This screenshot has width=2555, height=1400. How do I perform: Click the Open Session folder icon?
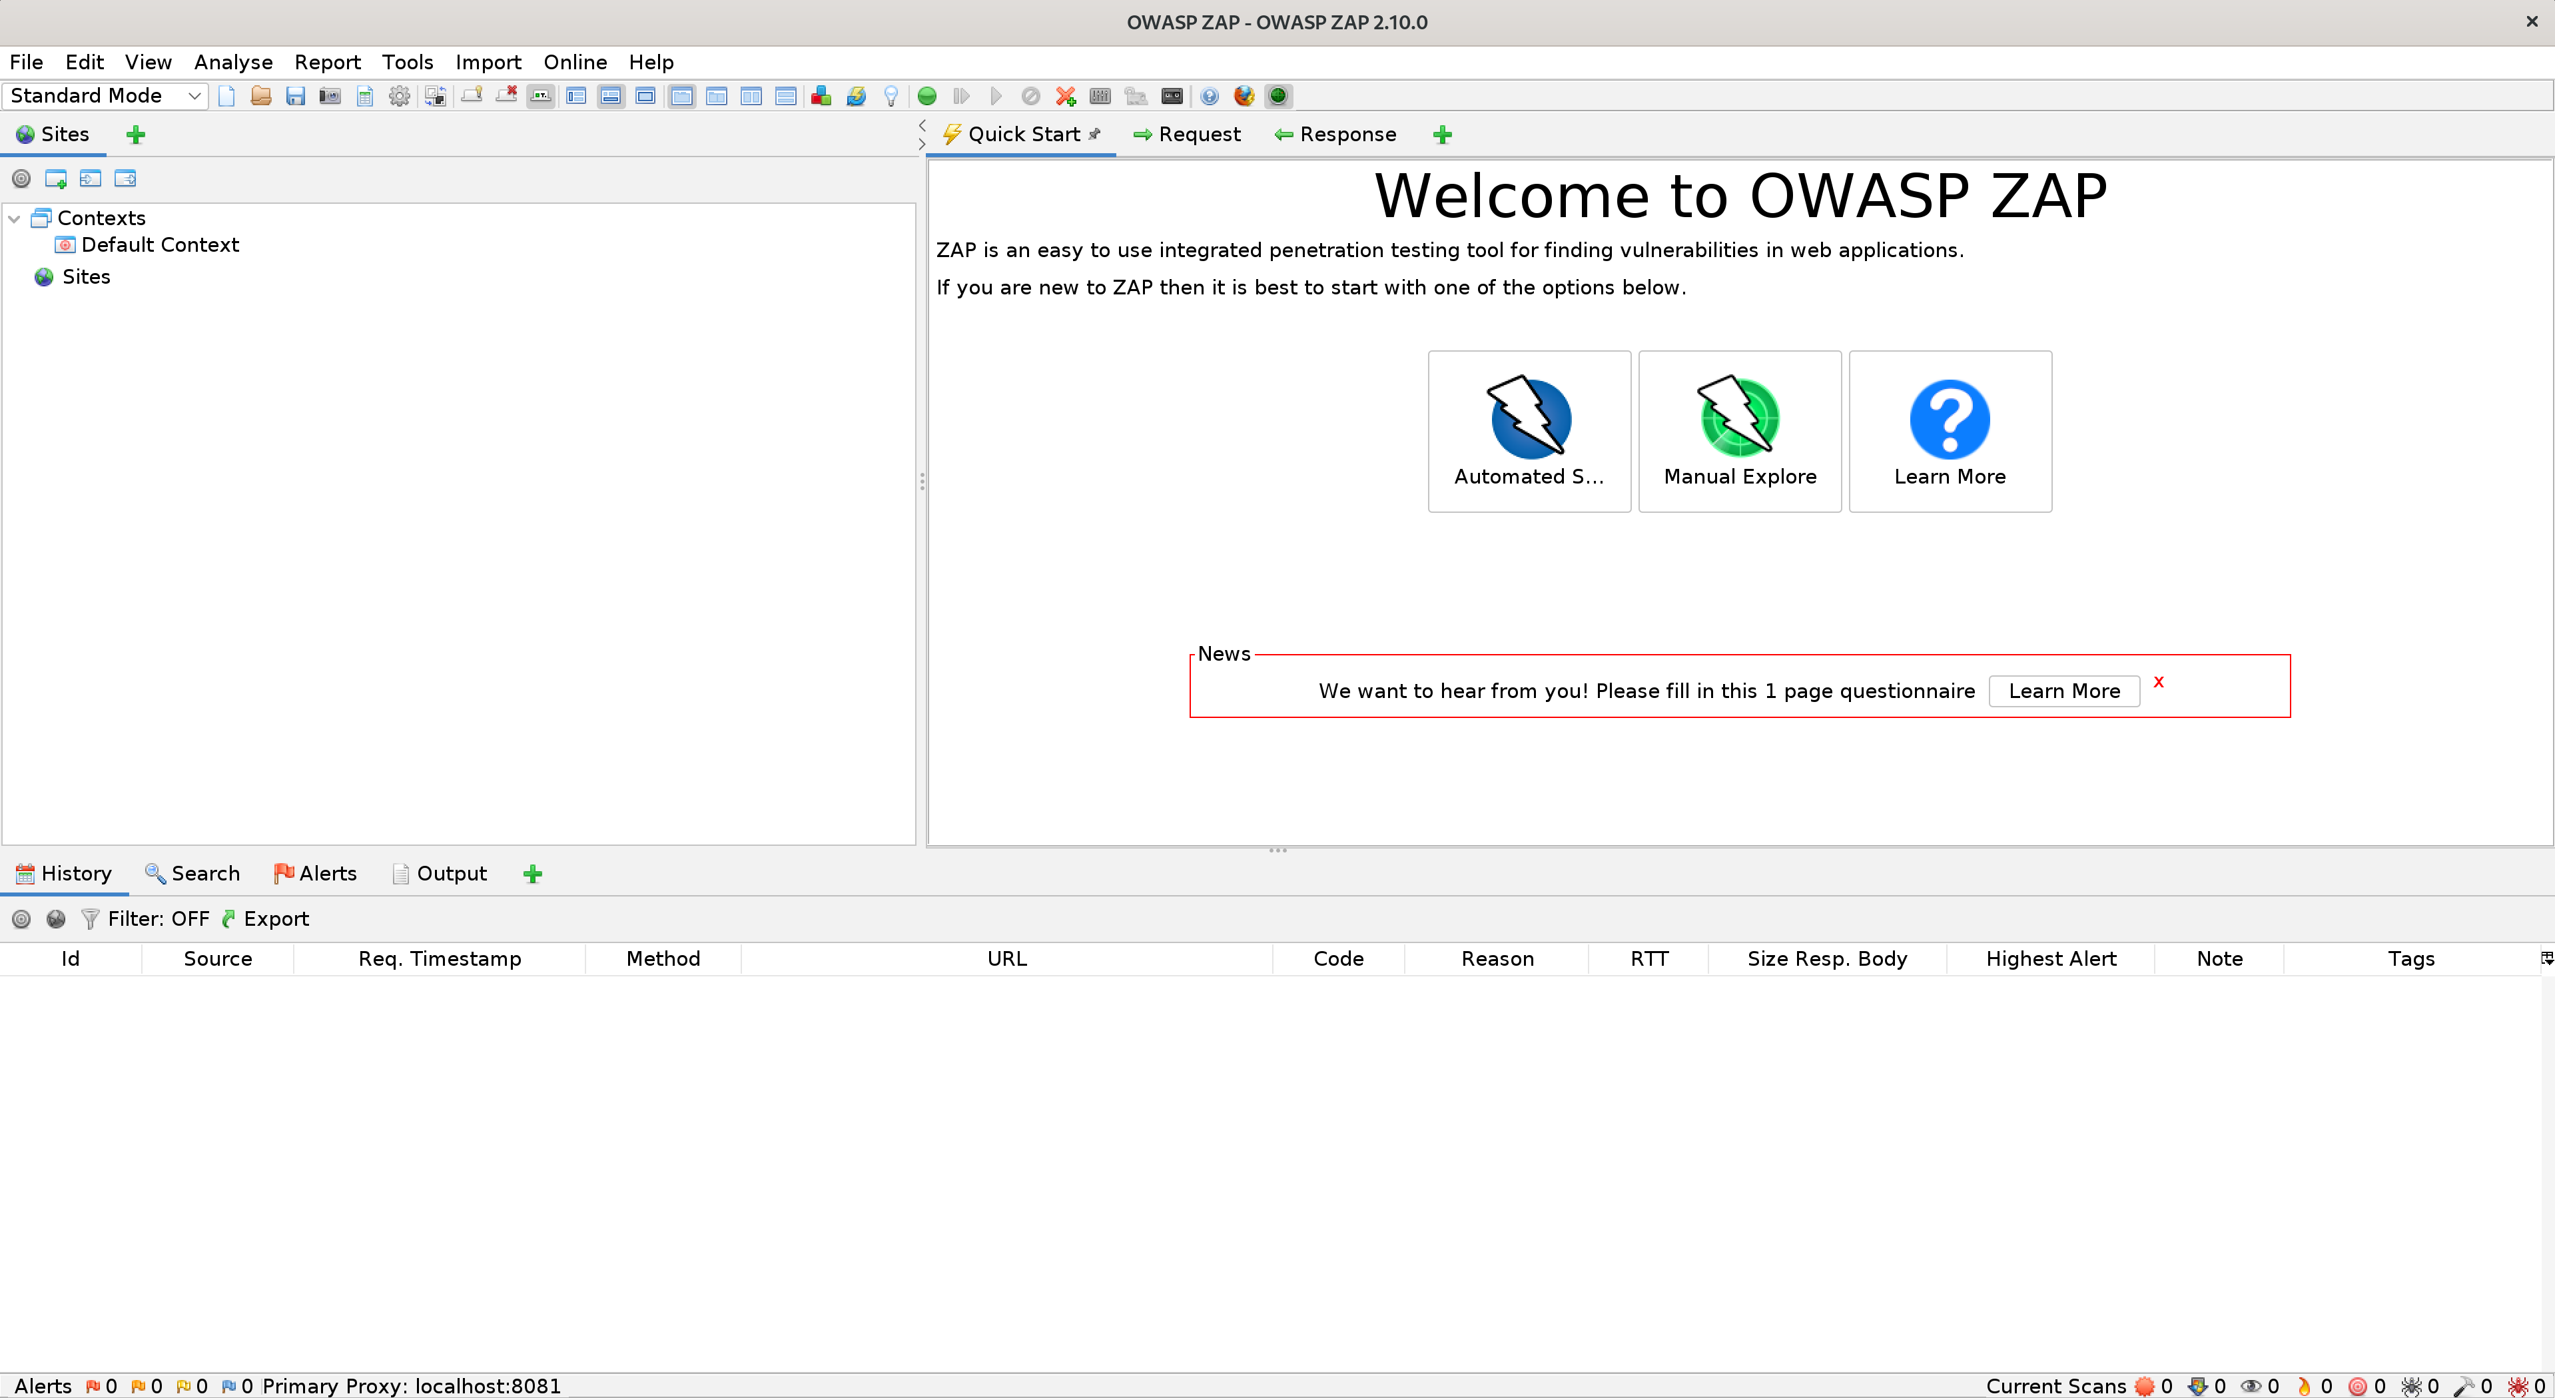point(261,96)
